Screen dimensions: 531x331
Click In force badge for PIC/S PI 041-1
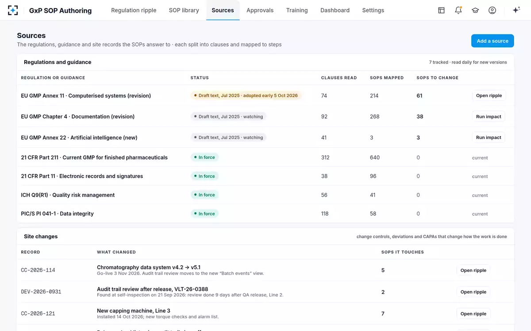pos(204,214)
